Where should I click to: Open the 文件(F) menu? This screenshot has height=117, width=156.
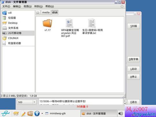coord(6,6)
